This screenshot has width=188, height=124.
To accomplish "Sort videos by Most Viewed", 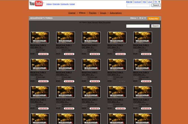I will 93,22.
